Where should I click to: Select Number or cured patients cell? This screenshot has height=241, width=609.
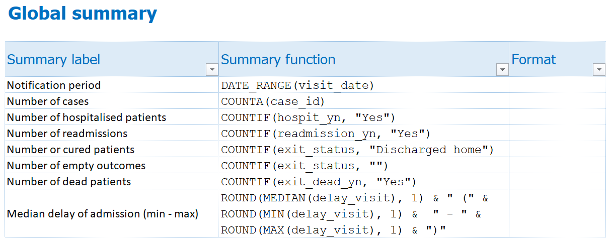pos(112,150)
